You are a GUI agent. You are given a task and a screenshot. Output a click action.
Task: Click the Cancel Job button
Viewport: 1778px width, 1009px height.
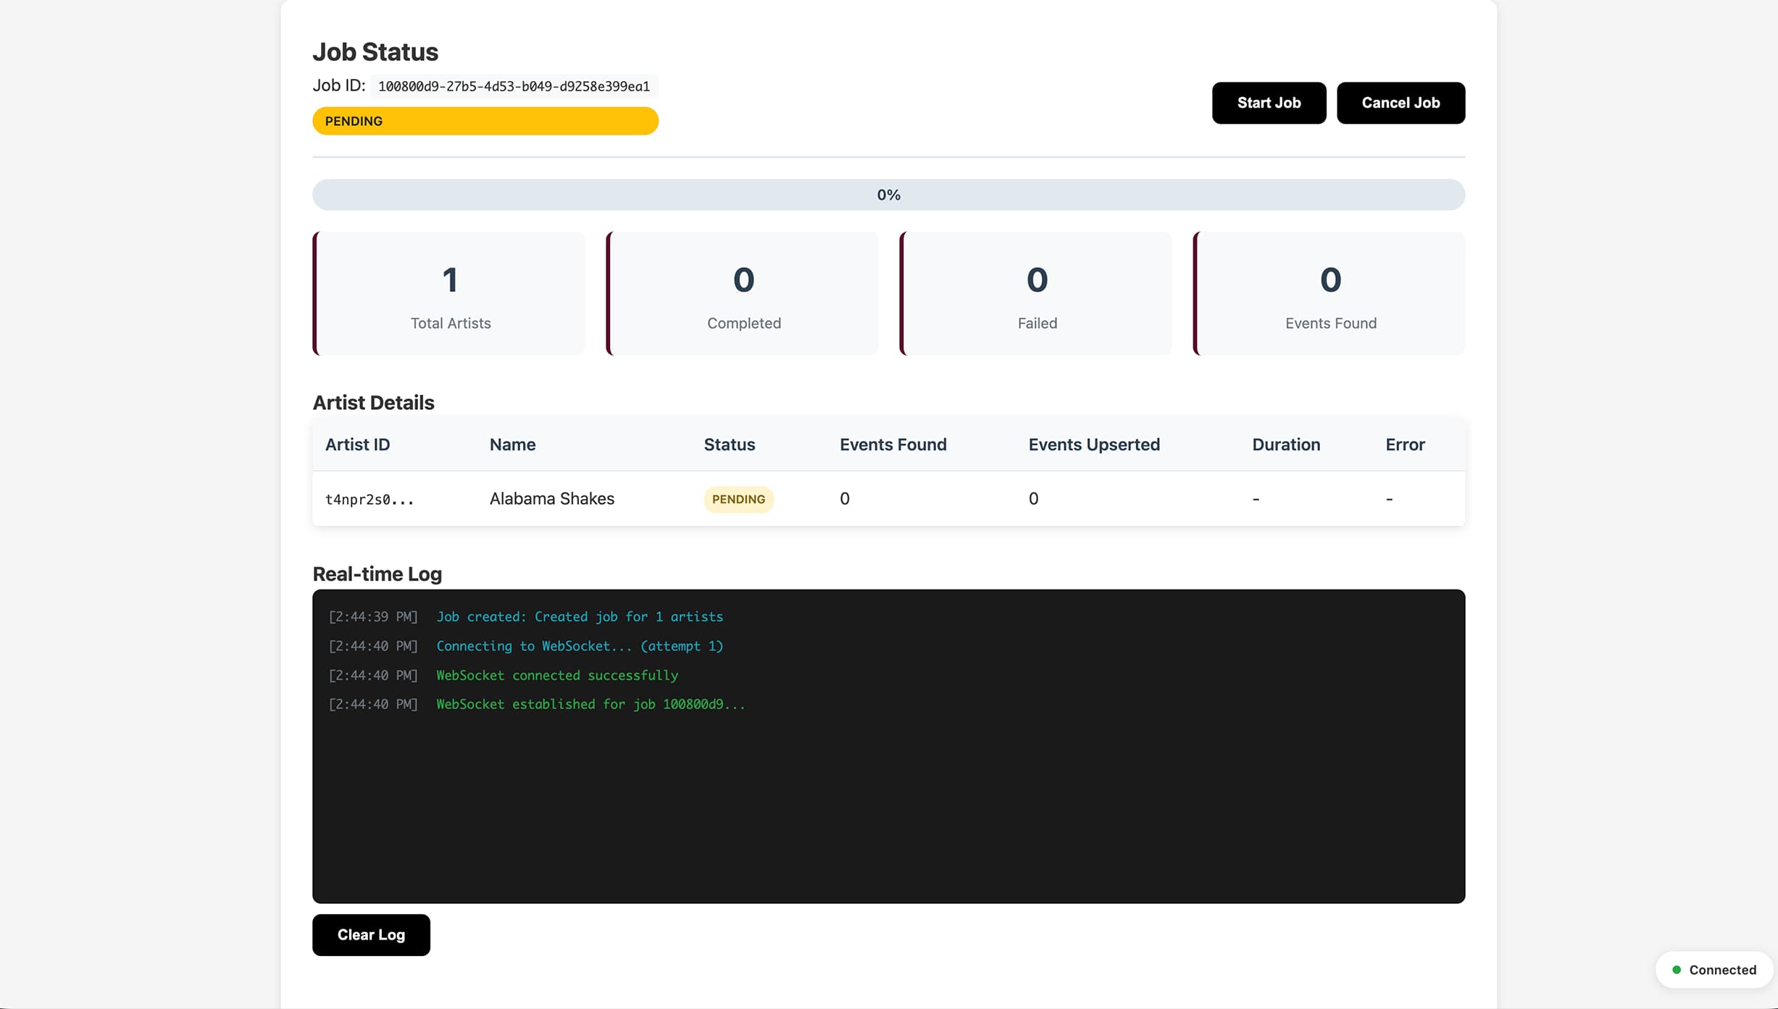[x=1401, y=102]
